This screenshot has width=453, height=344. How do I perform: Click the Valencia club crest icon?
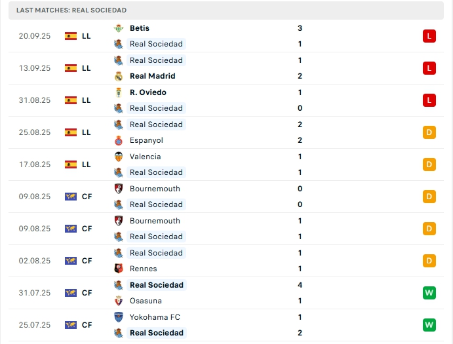118,157
